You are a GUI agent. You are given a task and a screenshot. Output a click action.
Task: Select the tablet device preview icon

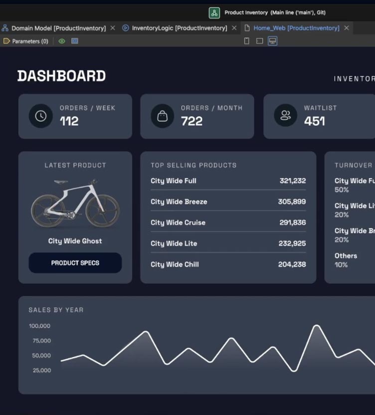click(259, 41)
